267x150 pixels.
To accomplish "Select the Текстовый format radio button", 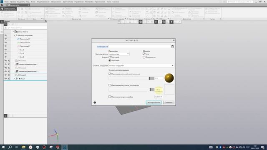I will click(x=110, y=57).
